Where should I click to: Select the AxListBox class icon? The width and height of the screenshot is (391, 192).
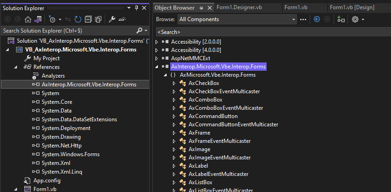tap(183, 182)
